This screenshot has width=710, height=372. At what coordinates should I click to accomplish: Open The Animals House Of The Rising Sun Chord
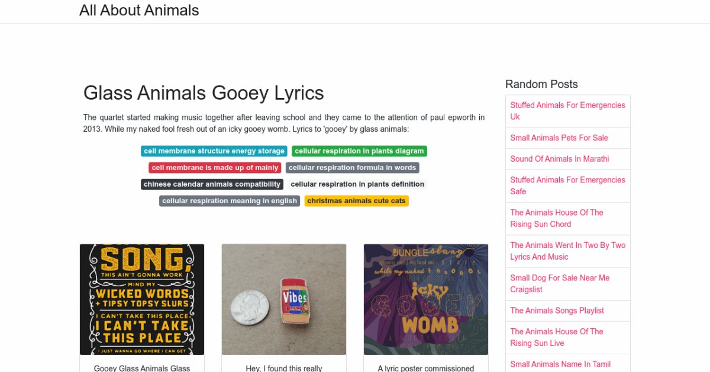(557, 218)
